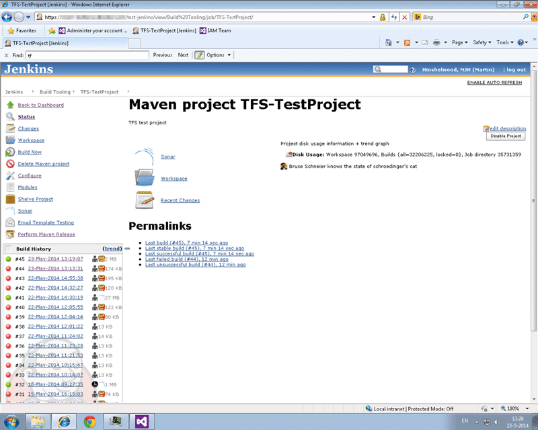Click the Find text input field
The image size is (538, 430).
click(87, 55)
